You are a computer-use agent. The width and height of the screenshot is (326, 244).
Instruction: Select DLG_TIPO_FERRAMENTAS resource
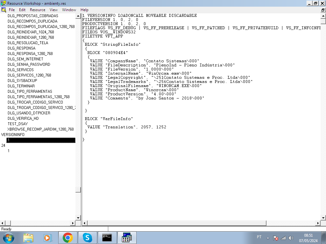pos(30,91)
